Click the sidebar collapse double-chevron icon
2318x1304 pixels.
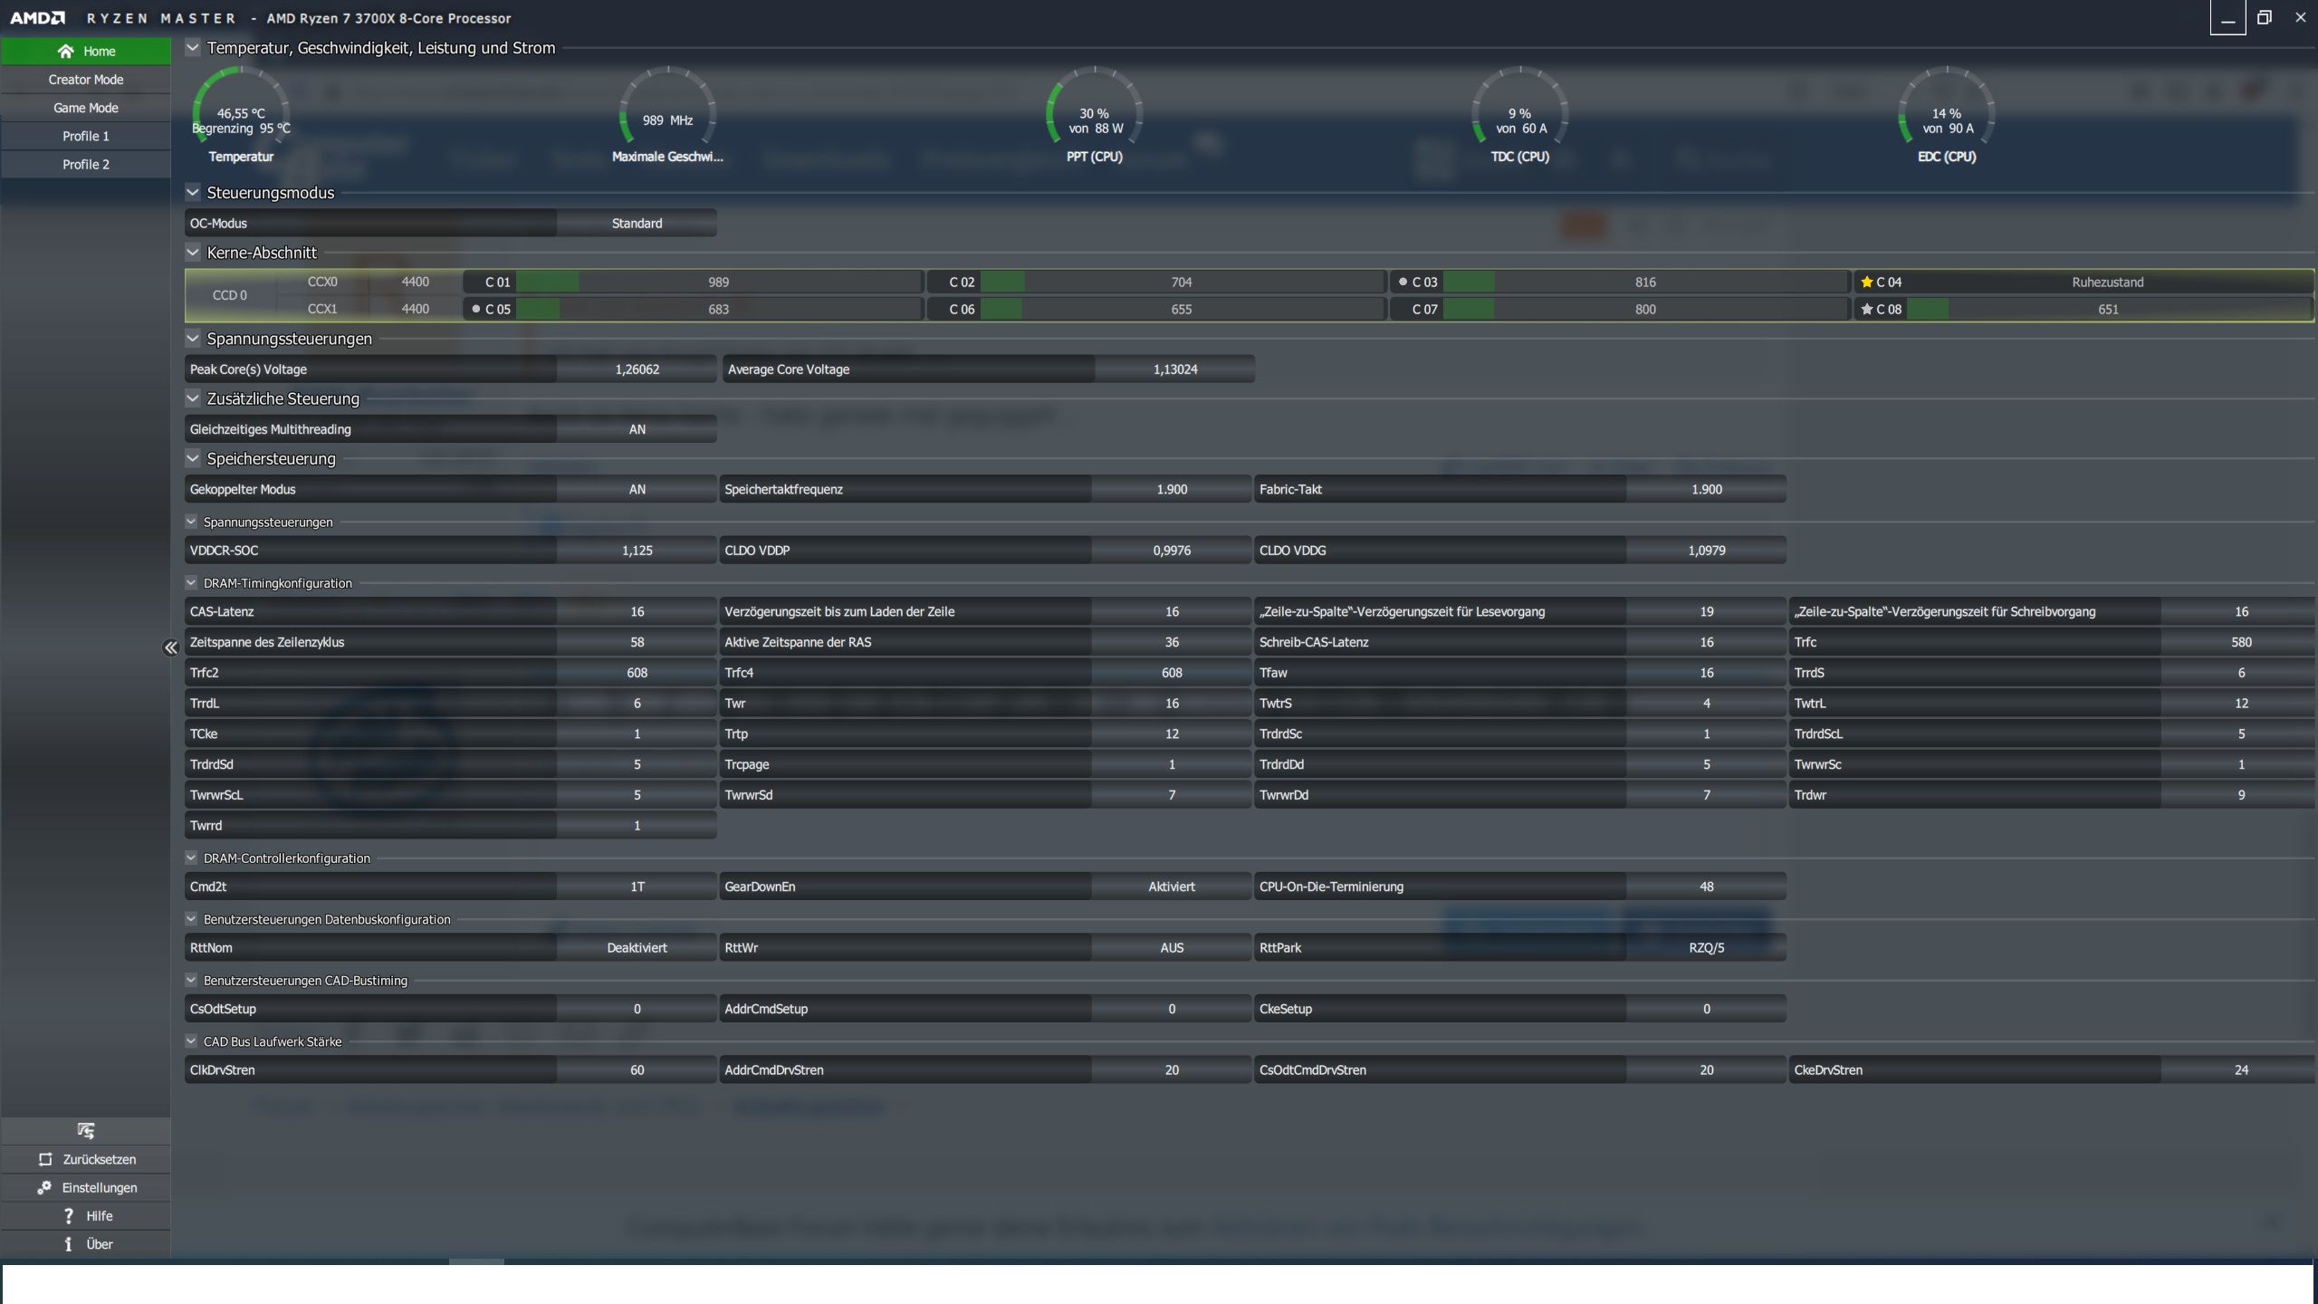click(x=170, y=647)
